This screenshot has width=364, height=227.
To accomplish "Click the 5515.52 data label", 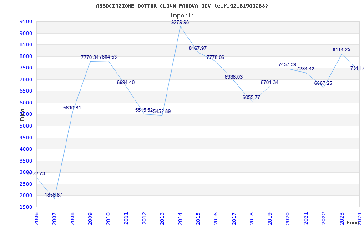I will [144, 110].
